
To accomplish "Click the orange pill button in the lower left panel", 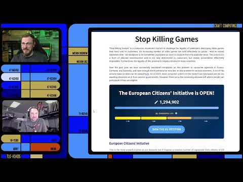I will 45,147.
